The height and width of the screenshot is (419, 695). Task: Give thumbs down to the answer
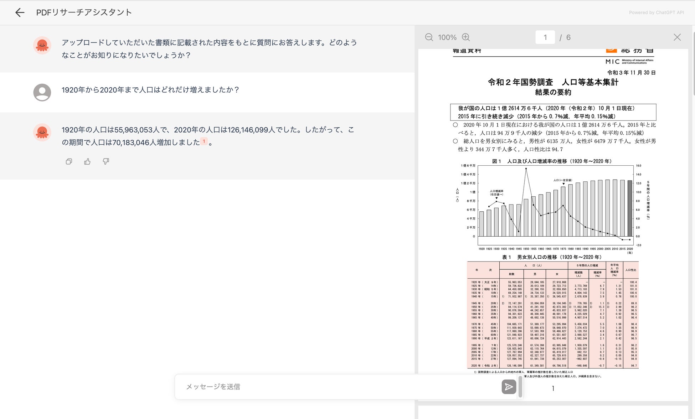click(106, 161)
